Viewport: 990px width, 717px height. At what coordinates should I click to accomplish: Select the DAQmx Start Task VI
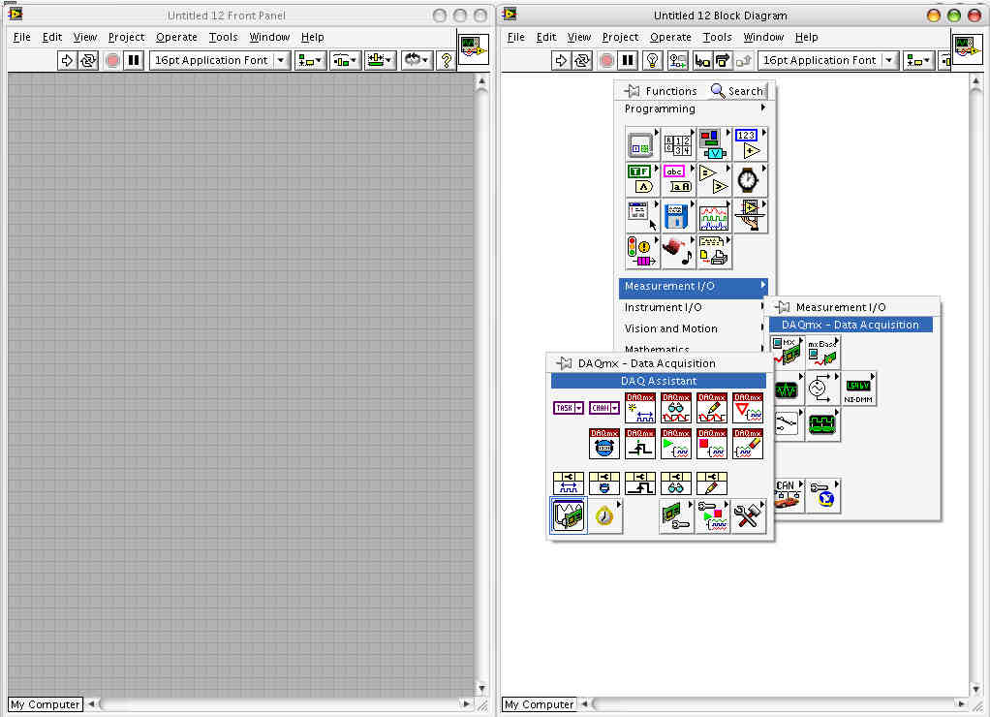676,444
